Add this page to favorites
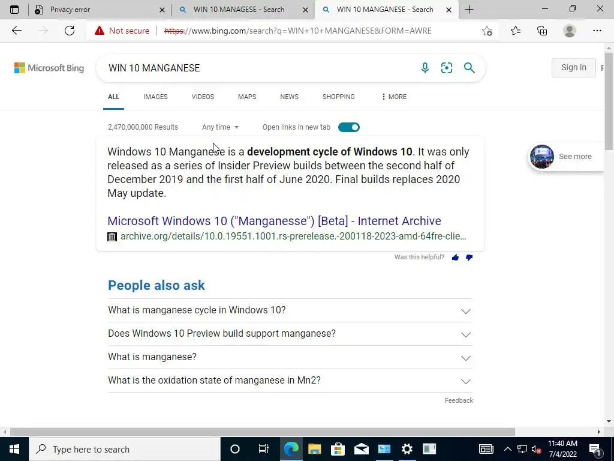The width and height of the screenshot is (614, 461). pyautogui.click(x=487, y=31)
